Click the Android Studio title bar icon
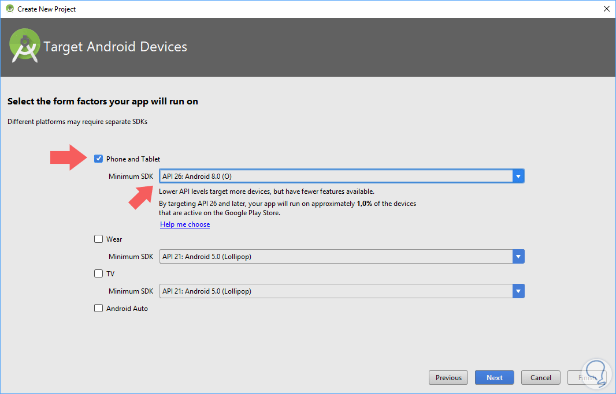 9,9
